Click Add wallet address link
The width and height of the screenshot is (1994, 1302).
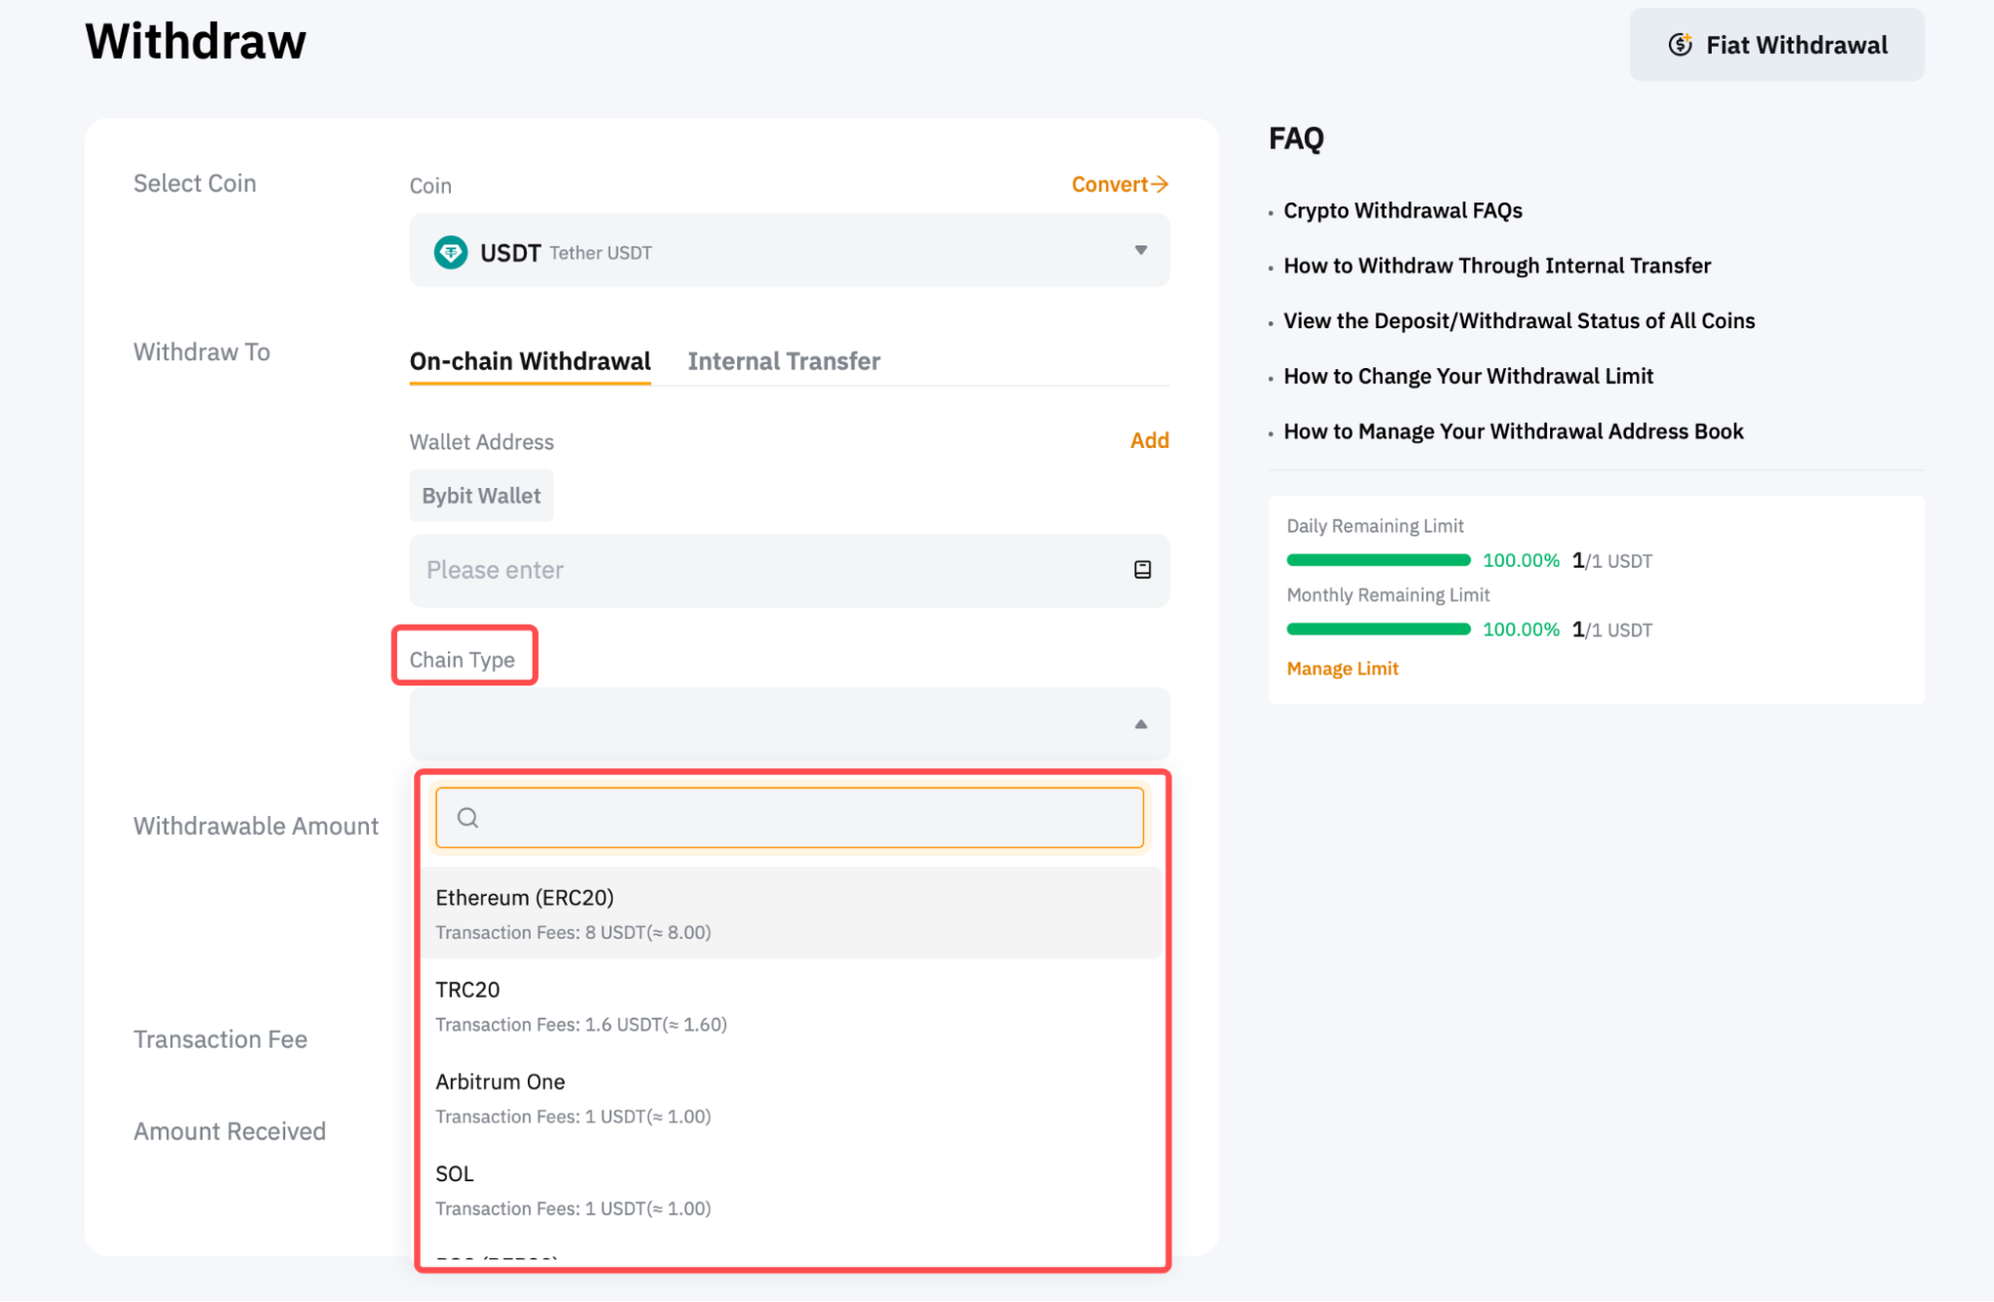click(1148, 440)
